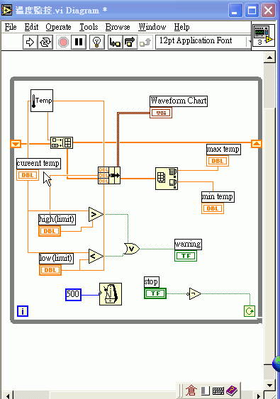The image size is (280, 399).
Task: Select the Wait metronome timing node
Action: (x=111, y=294)
